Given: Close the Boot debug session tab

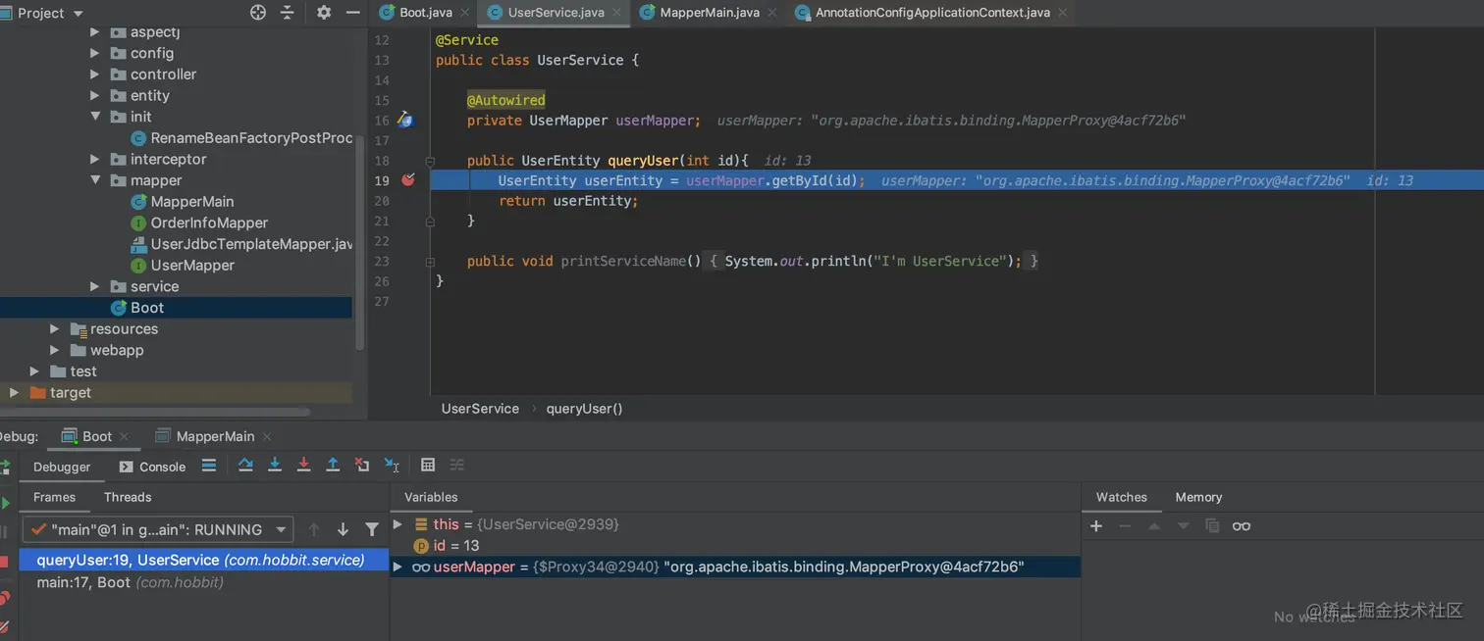Looking at the screenshot, I should [x=124, y=437].
